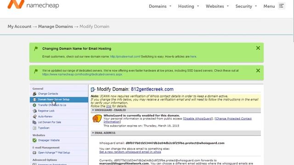Screen dimensions: 294x165
Task: Click the Domain Name Server Setup icon
Action: coord(34,99)
